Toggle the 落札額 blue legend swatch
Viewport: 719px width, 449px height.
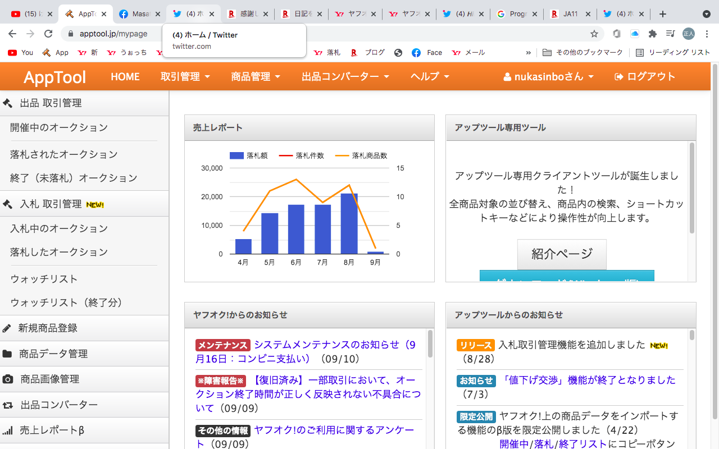236,155
